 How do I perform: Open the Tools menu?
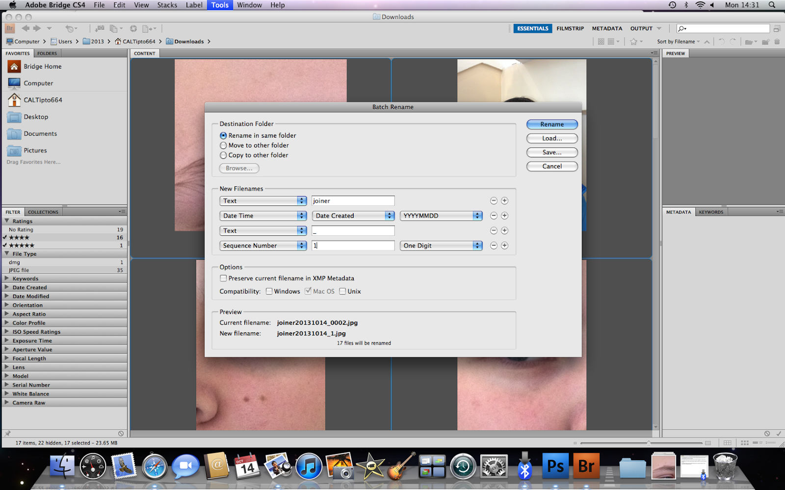(x=220, y=5)
